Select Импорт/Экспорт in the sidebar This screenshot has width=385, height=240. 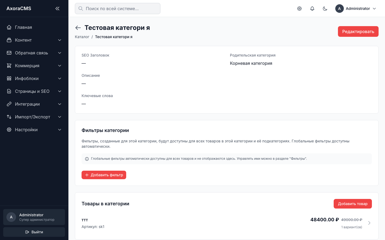coord(34,117)
